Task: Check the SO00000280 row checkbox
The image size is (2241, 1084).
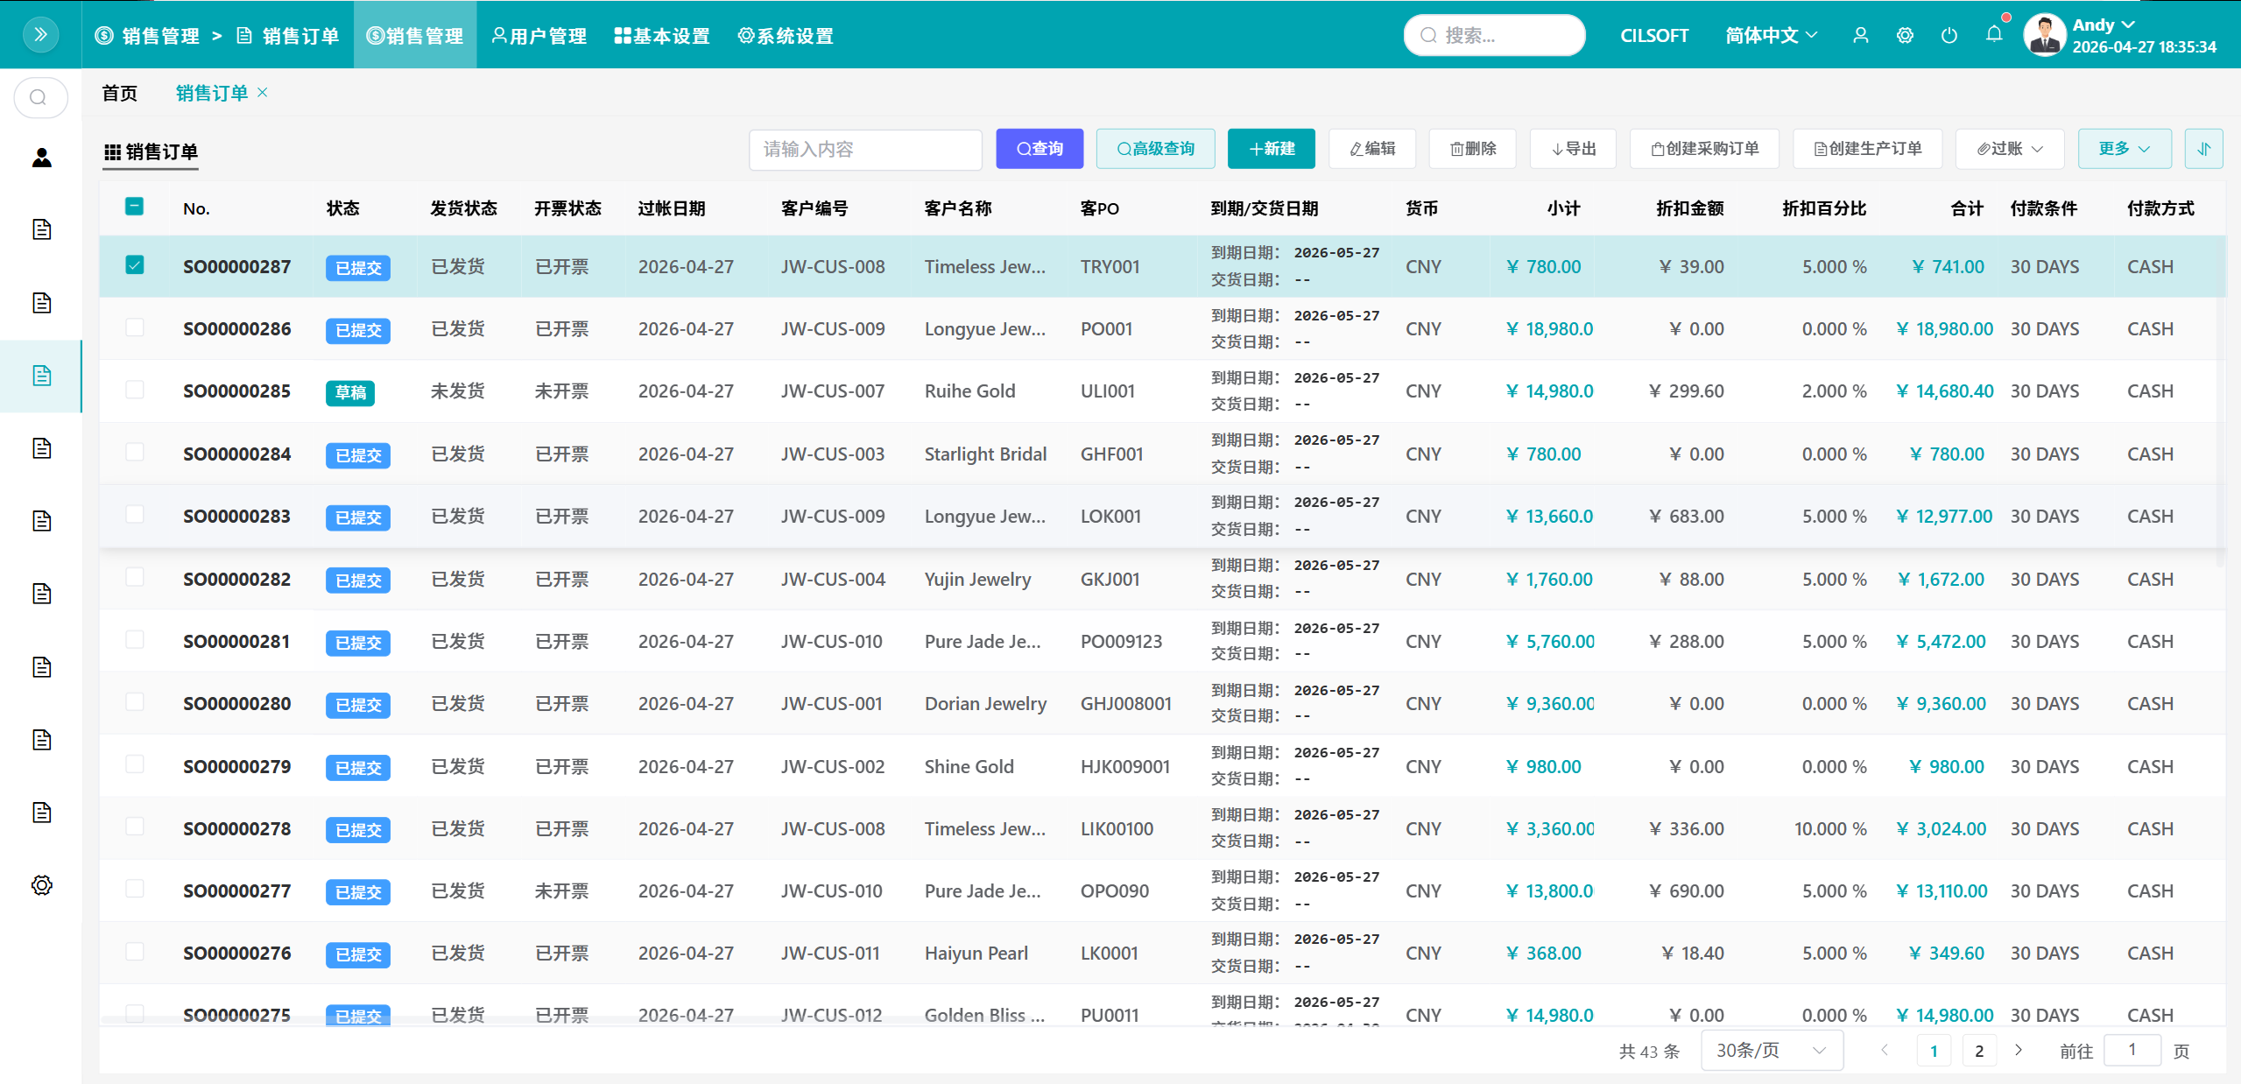Action: pyautogui.click(x=134, y=701)
